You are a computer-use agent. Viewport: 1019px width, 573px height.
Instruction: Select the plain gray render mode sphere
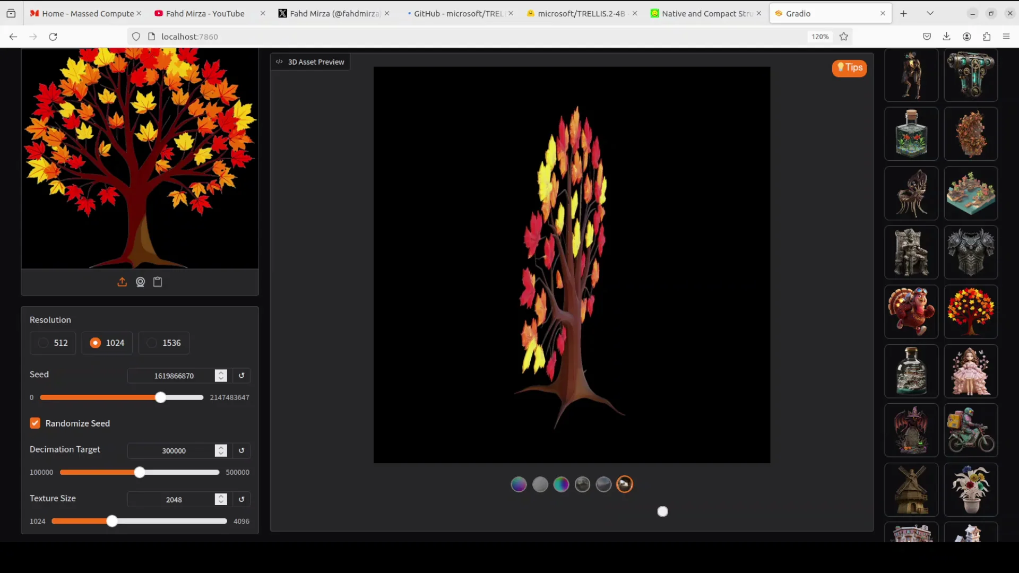(540, 484)
